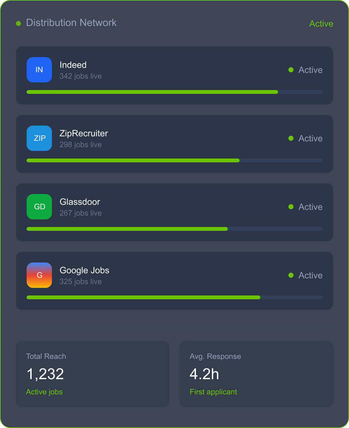The width and height of the screenshot is (349, 428).
Task: Click the Google Jobs G icon
Action: pos(39,275)
